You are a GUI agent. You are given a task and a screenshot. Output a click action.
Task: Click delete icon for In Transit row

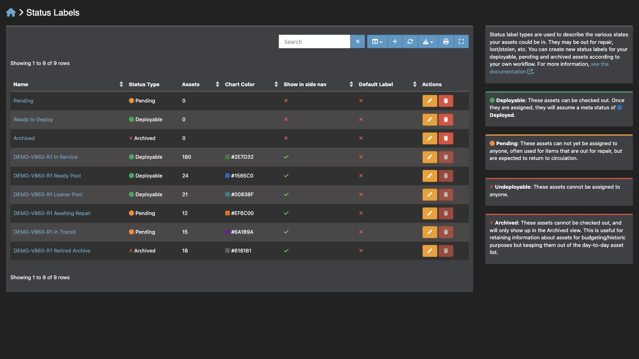tap(446, 232)
